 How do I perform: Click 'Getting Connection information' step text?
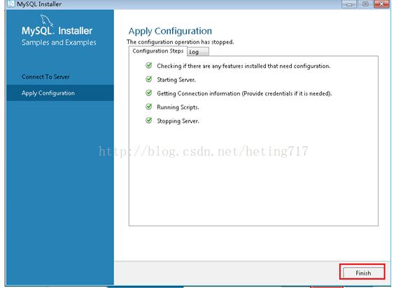[x=244, y=94]
